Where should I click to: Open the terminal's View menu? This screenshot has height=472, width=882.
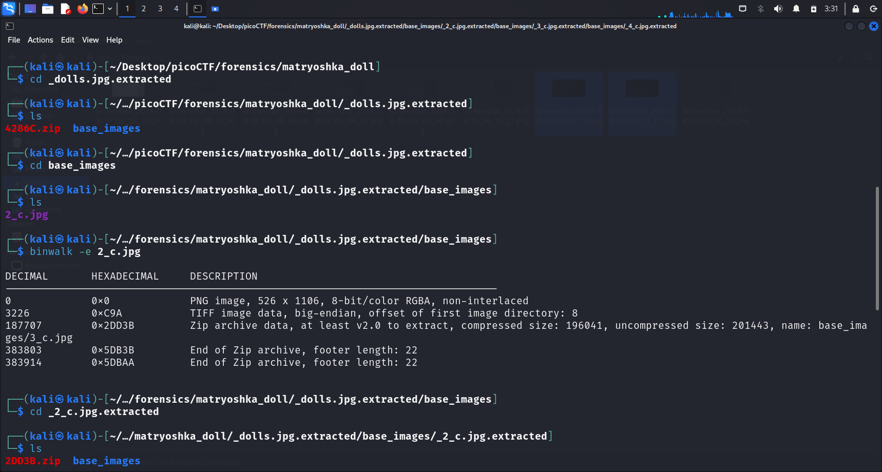pyautogui.click(x=90, y=40)
